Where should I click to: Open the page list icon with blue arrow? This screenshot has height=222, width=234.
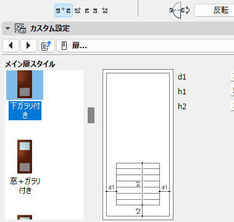[x=46, y=46]
